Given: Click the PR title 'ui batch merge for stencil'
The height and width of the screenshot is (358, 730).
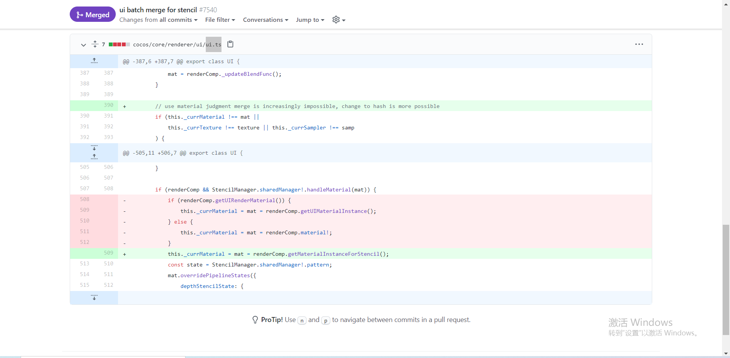Looking at the screenshot, I should point(158,10).
